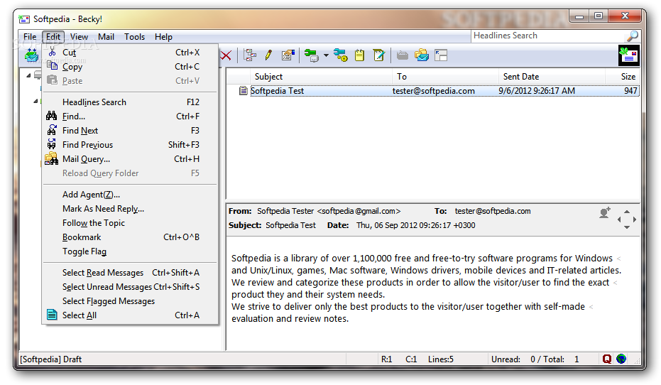Collapse the top folder tree node
Screen dimensions: 661x385
point(28,75)
